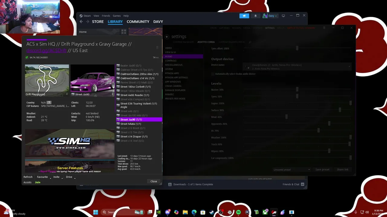Select OaktreeOutlaws 200sx Alex (1/1) car
Screen dimensions: 387x217
(x=139, y=74)
